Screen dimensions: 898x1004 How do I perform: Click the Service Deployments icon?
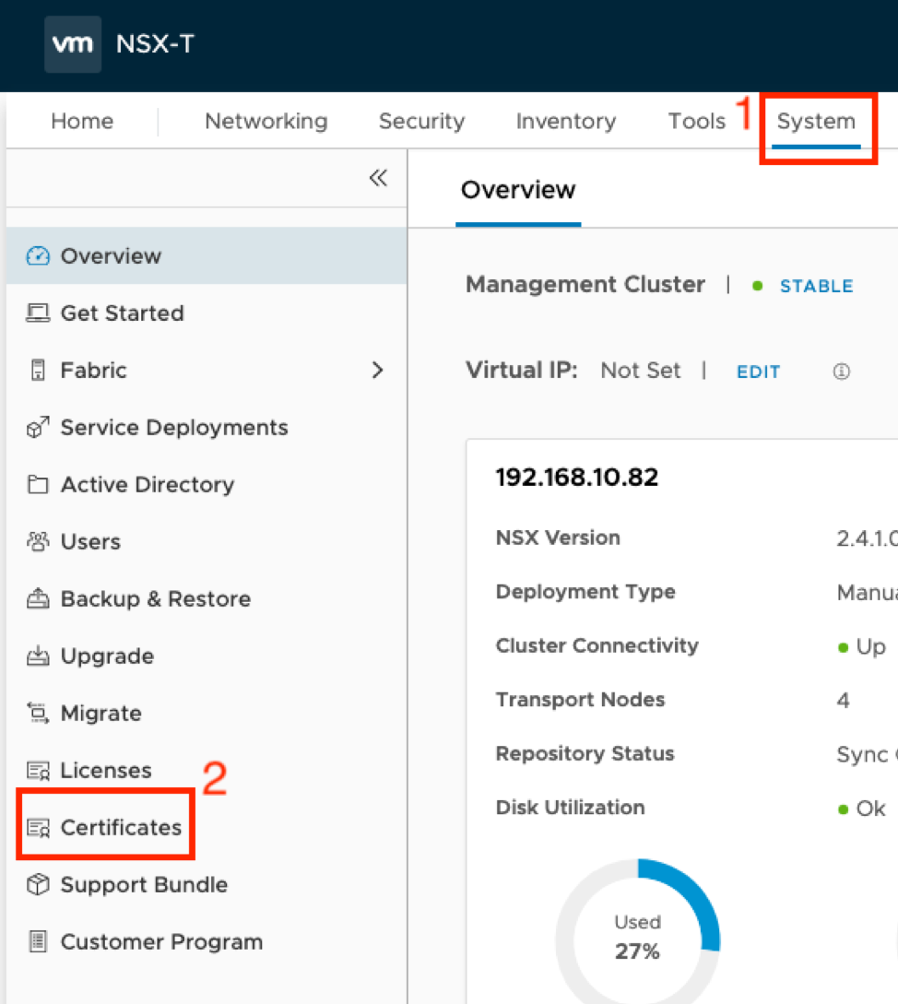[38, 427]
